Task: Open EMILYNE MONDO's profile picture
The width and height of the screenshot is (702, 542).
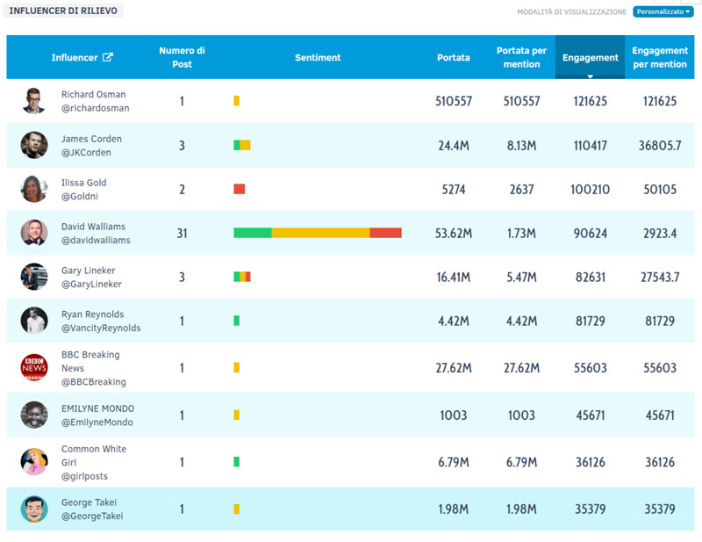Action: click(x=34, y=415)
